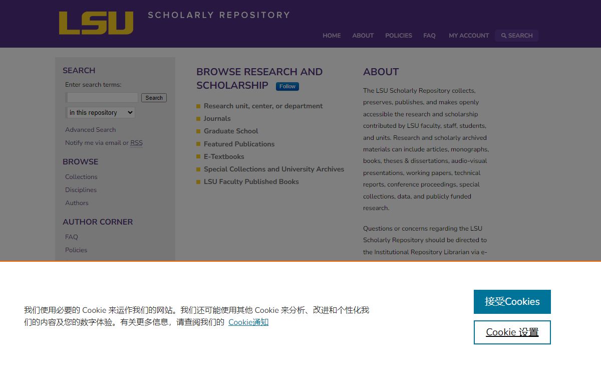Open 'Research unit, center, or department' link

(263, 106)
